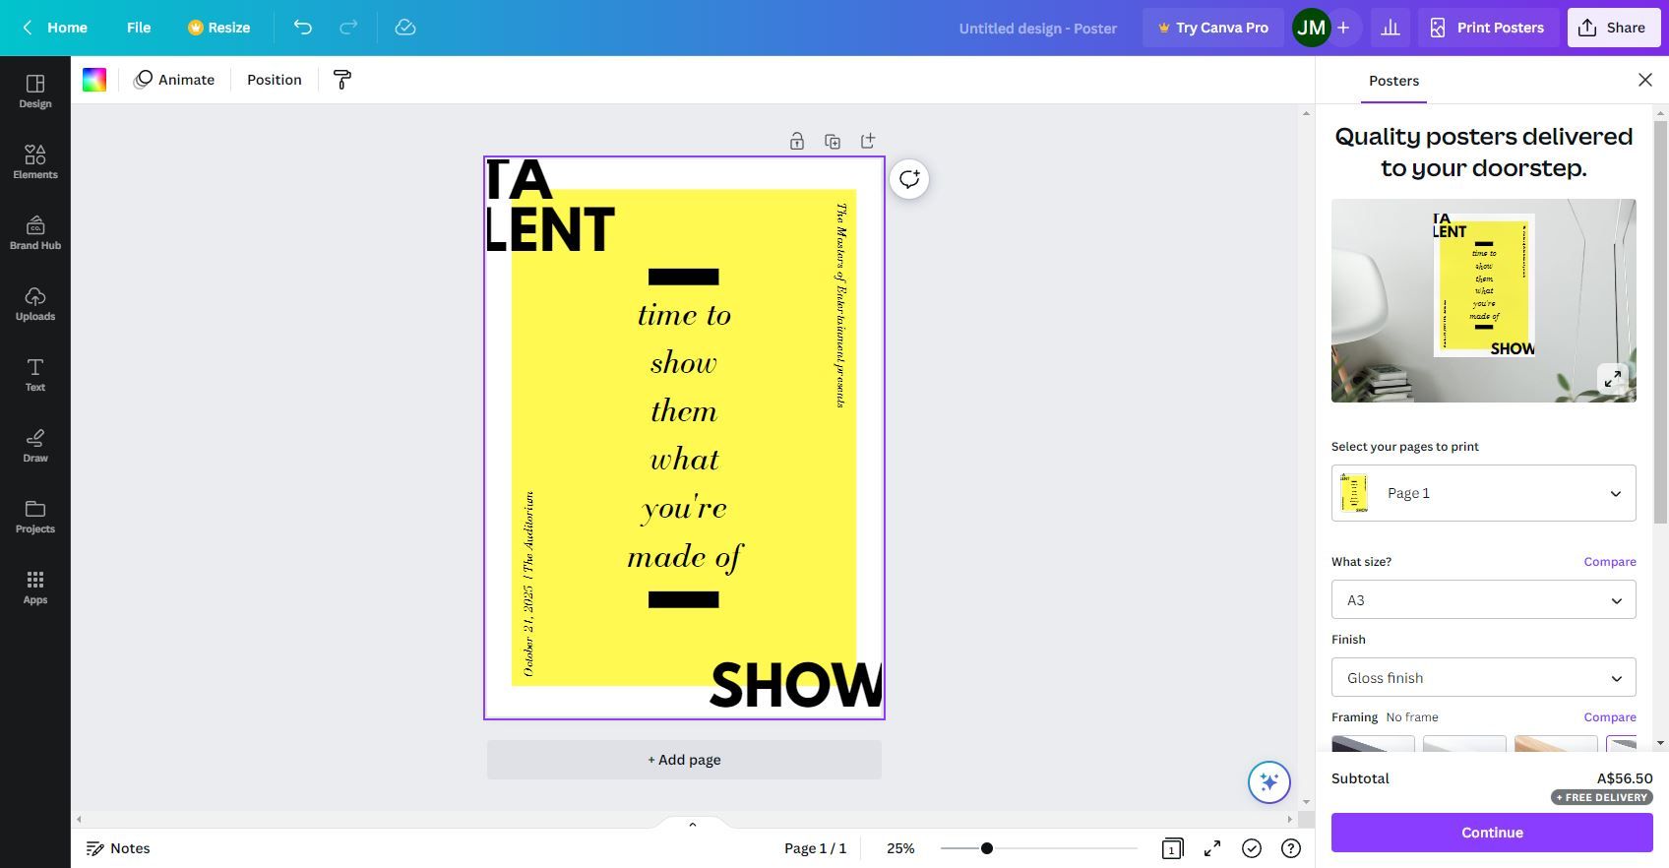Toggle the grid view pages icon

point(1172,848)
